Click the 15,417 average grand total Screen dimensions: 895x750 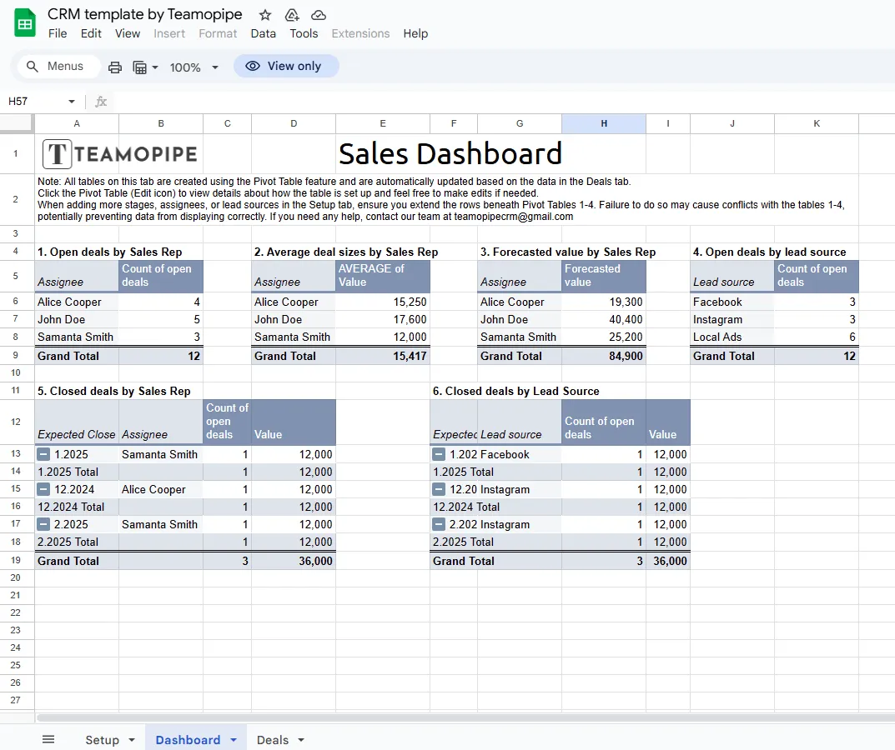click(383, 356)
